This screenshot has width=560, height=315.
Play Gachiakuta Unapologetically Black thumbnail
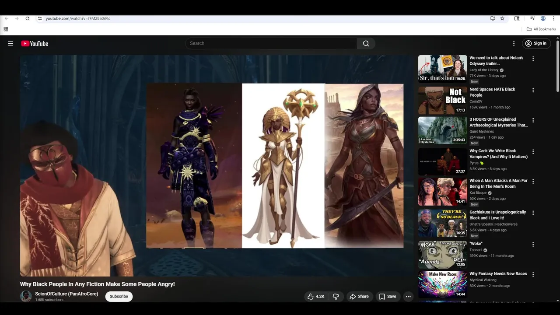(x=442, y=223)
